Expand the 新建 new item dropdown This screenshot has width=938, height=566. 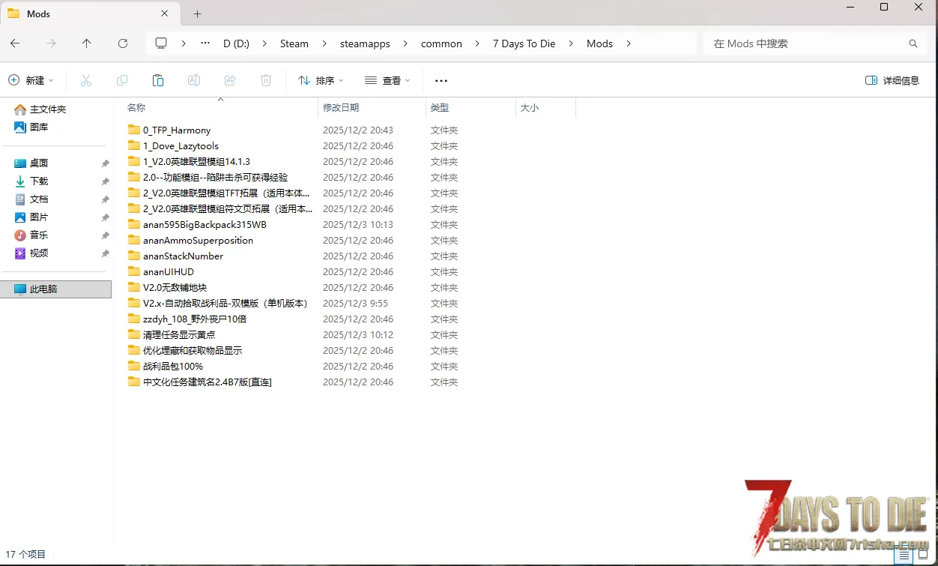(31, 80)
